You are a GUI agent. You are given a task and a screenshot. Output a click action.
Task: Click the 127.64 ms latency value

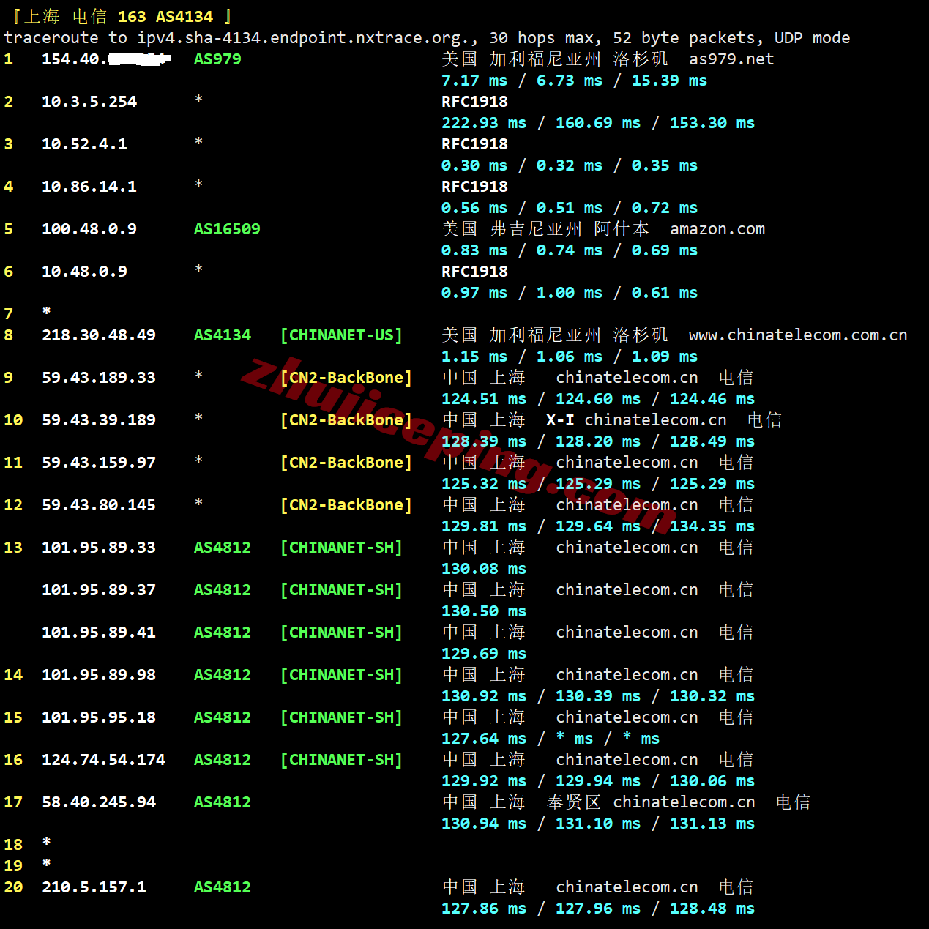(x=484, y=739)
